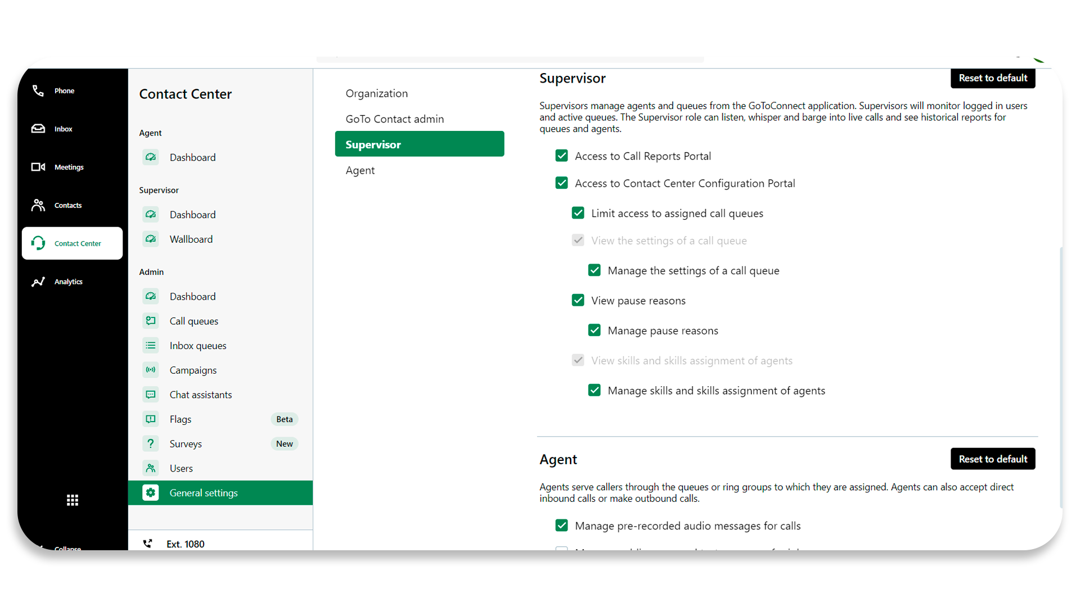Click the Admin Dashboard gauge icon
Viewport: 1080px width, 607px height.
click(151, 296)
